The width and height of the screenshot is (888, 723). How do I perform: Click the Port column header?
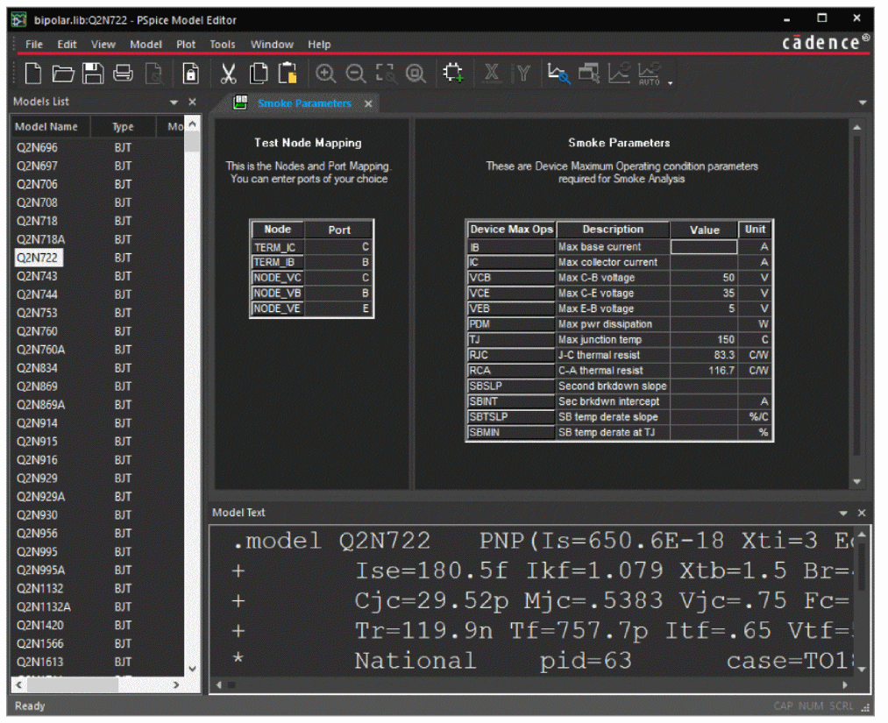click(338, 230)
